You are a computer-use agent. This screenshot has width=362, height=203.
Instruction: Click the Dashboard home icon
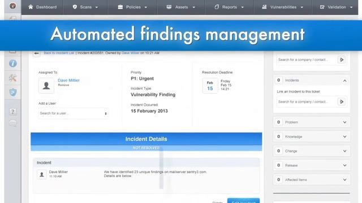coord(31,7)
